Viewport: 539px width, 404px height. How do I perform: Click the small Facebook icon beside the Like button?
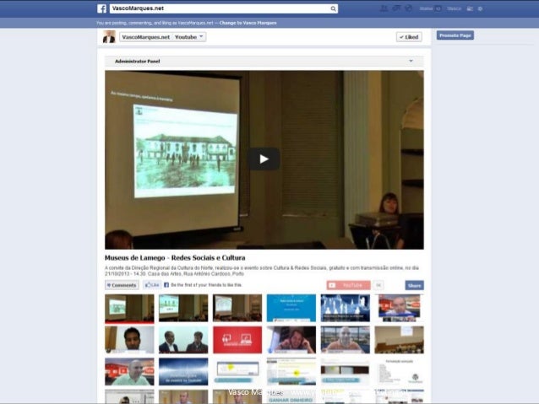pyautogui.click(x=166, y=285)
